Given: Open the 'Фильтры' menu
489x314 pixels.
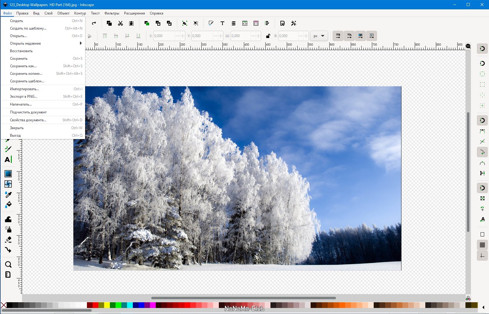Looking at the screenshot, I should pos(112,13).
